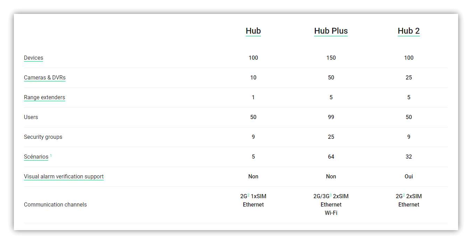Select the Users row label
Screen dimensions: 472x244
click(x=31, y=117)
